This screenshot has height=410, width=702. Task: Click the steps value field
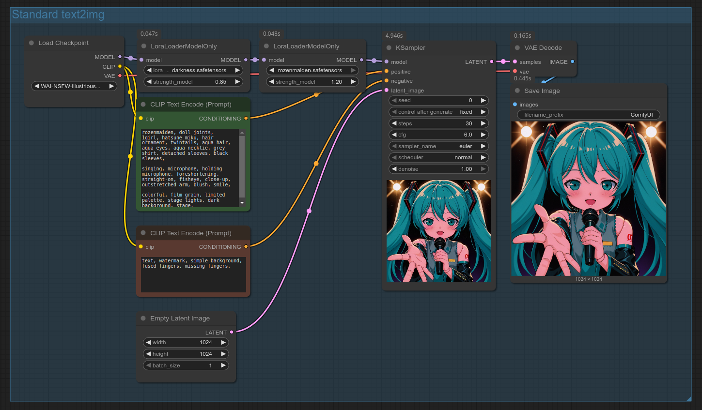pos(438,123)
